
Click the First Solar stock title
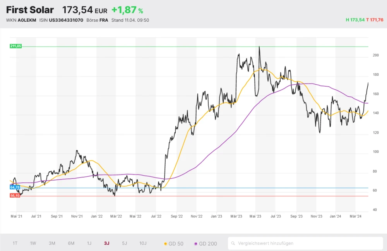pos(30,10)
